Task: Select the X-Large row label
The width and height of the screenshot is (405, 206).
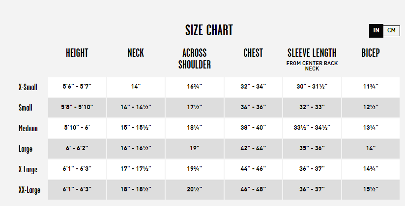Action: point(28,169)
